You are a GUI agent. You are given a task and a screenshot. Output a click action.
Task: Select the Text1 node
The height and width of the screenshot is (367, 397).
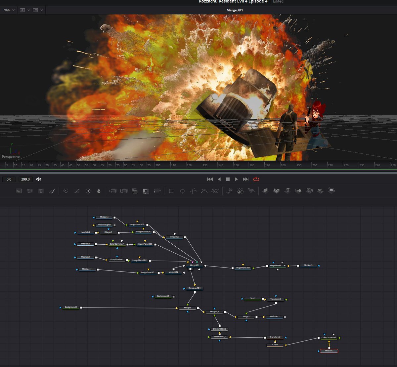(x=253, y=299)
